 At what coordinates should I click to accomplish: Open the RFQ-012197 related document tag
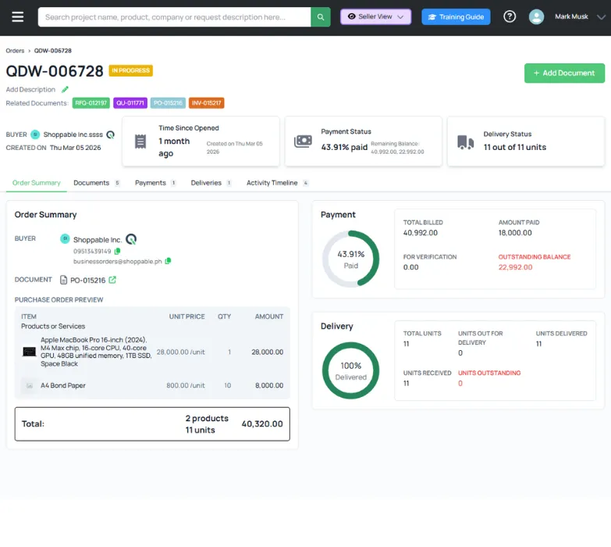pos(91,103)
